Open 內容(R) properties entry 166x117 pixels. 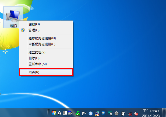click(34, 72)
